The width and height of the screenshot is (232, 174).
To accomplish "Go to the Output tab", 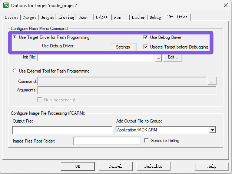I will click(x=47, y=17).
